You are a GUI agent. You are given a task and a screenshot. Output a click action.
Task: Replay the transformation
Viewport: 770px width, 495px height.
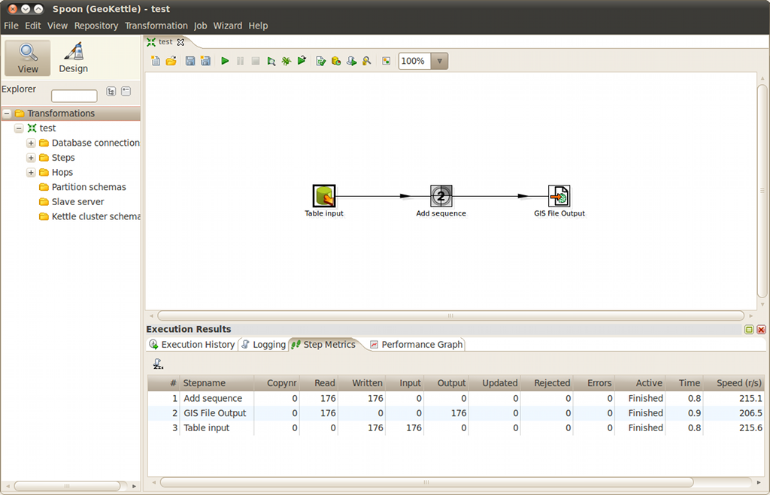[302, 61]
